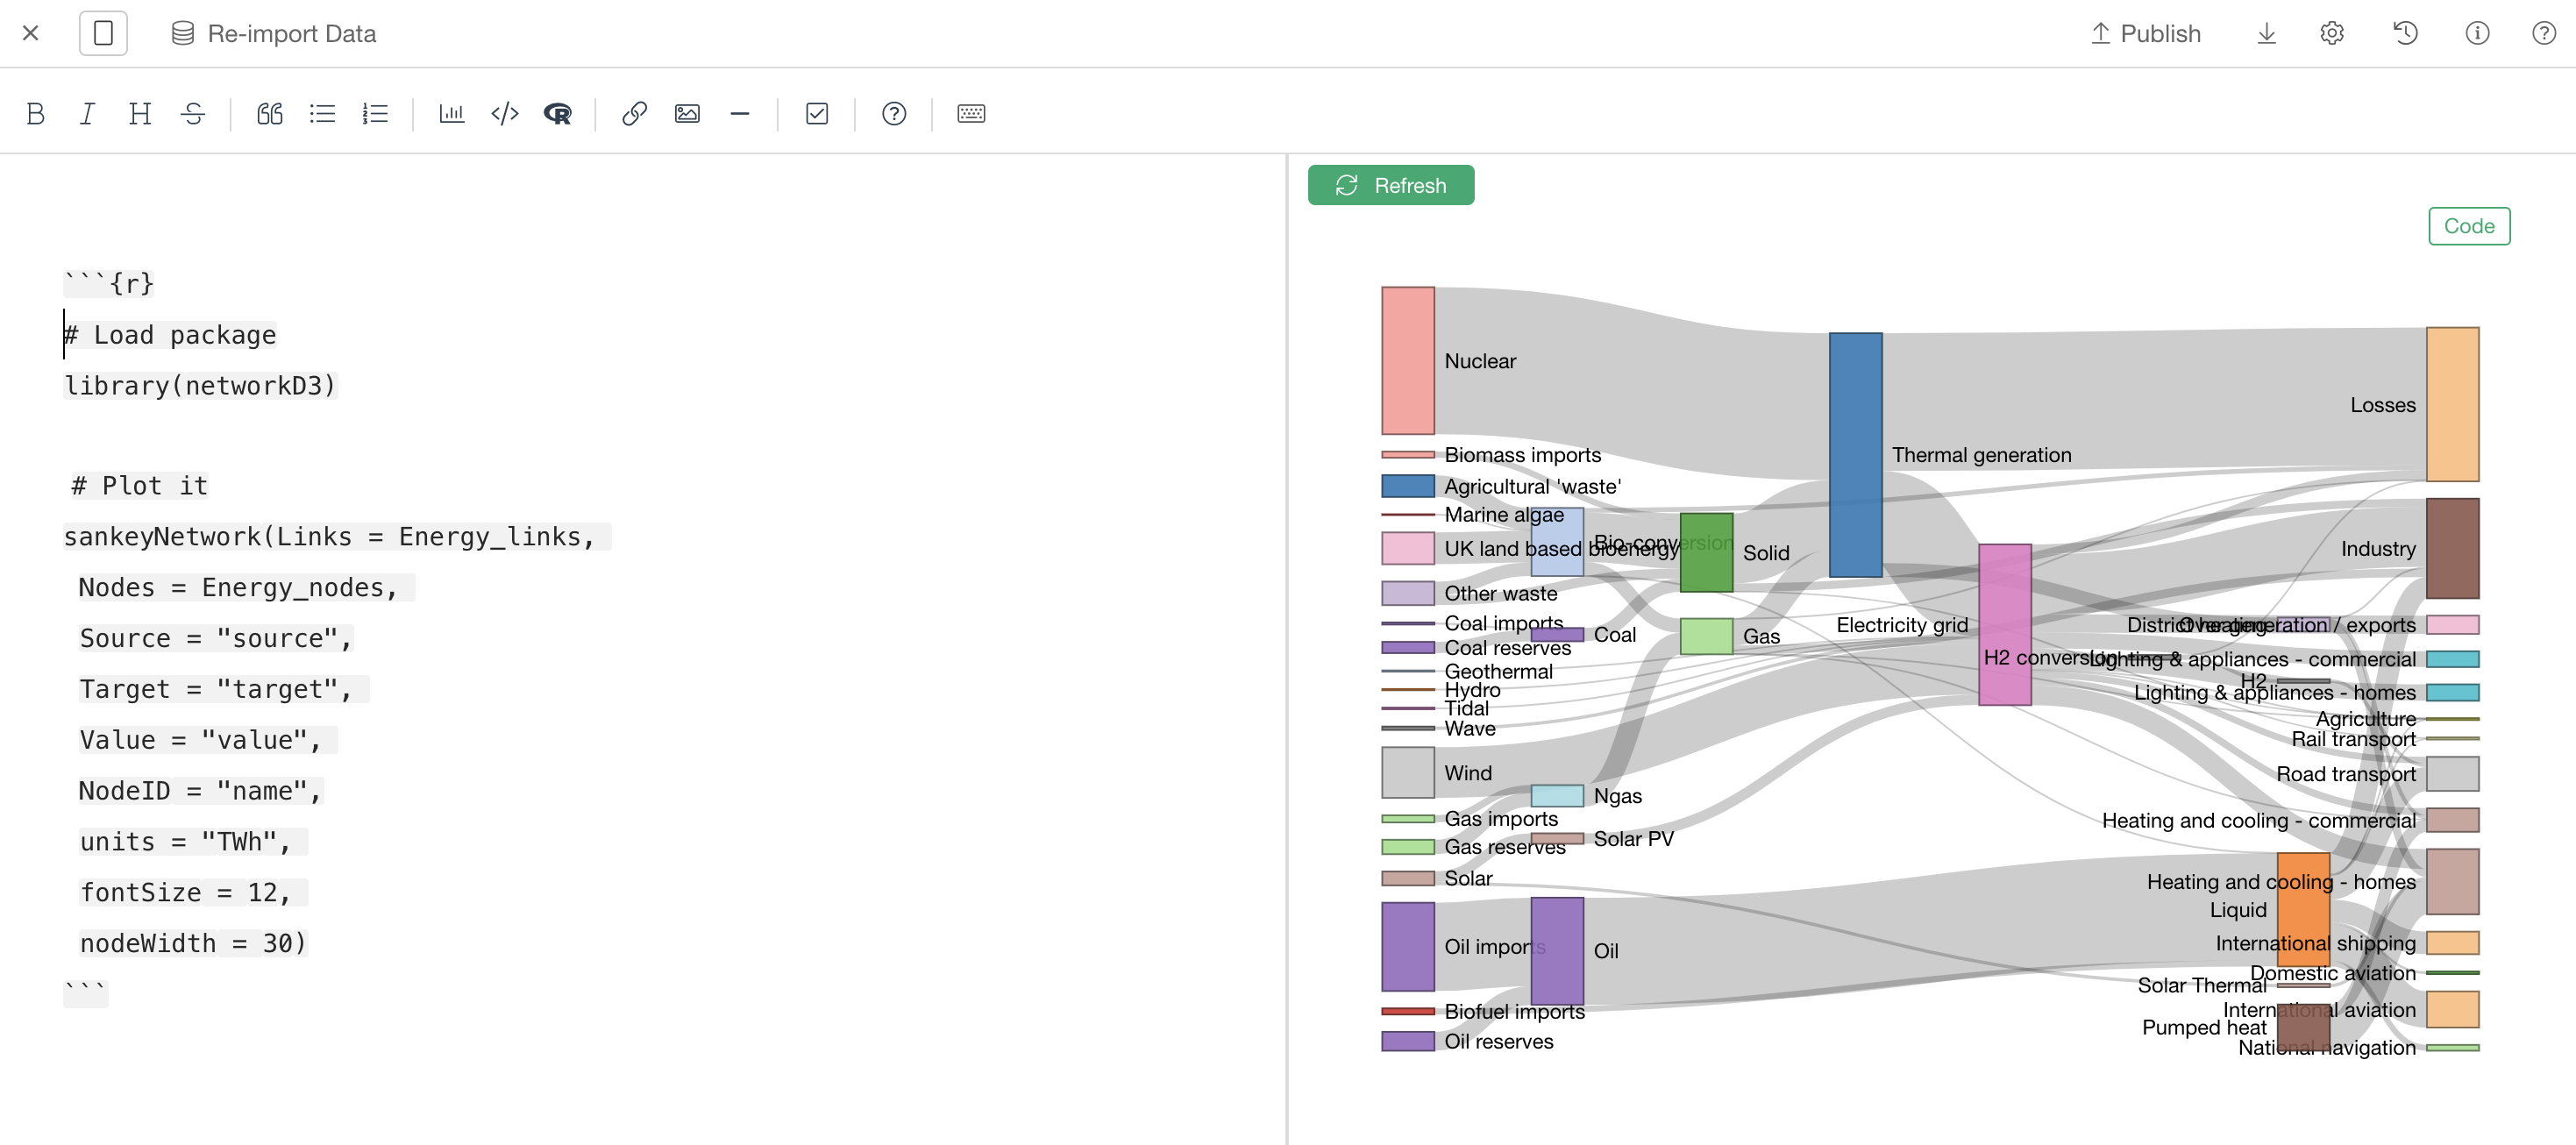
Task: Click the orange Liquid node
Action: pyautogui.click(x=2304, y=910)
